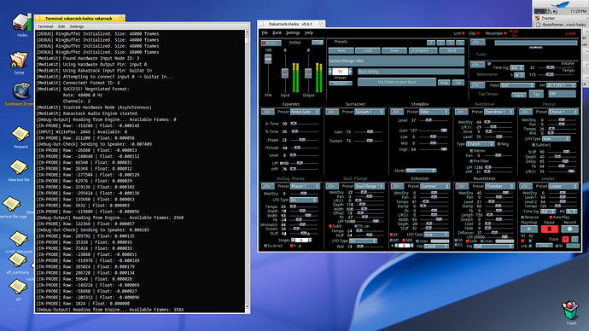Image resolution: width=589 pixels, height=331 pixels.
Task: Open the Haiku leaf menu in Deskbar
Action: [x=560, y=3]
